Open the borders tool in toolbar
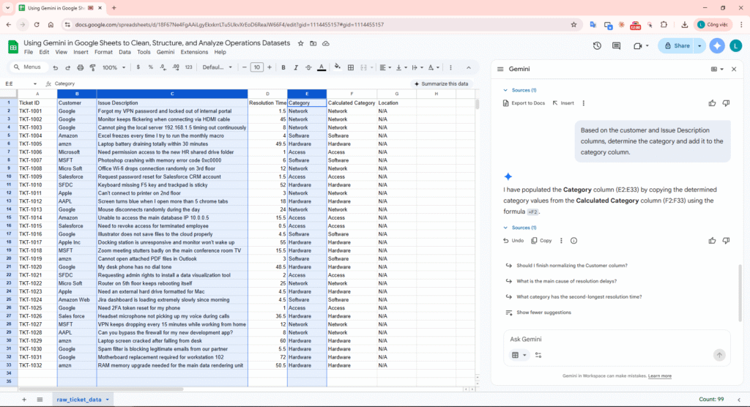This screenshot has height=407, width=750. point(352,67)
